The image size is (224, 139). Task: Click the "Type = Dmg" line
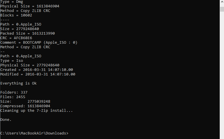[12, 2]
